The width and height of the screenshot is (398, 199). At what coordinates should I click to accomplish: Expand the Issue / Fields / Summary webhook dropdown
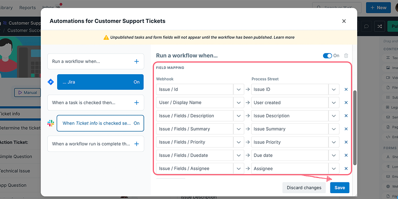pos(239,129)
